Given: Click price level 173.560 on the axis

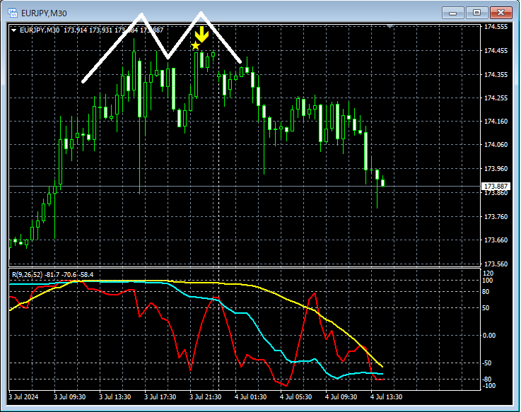Looking at the screenshot, I should (496, 264).
